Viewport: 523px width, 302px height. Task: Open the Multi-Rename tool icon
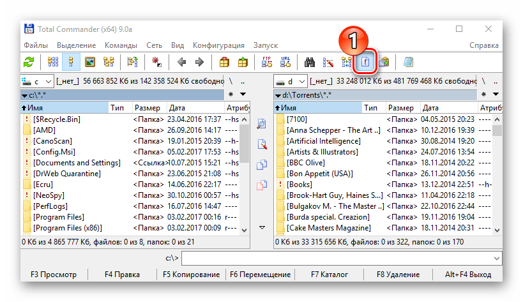click(x=328, y=62)
